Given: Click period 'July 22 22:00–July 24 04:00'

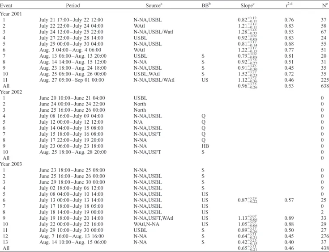Looking at the screenshot, I should (71, 26).
